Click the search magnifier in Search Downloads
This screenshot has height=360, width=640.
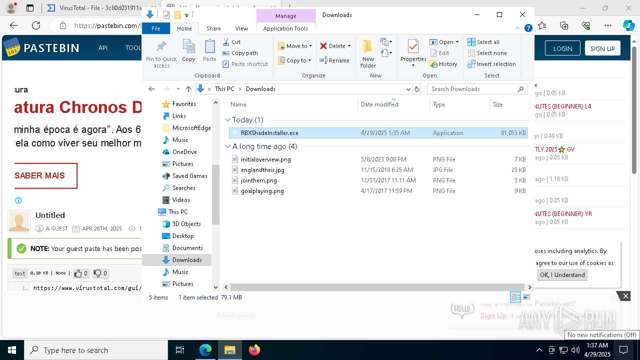[520, 89]
